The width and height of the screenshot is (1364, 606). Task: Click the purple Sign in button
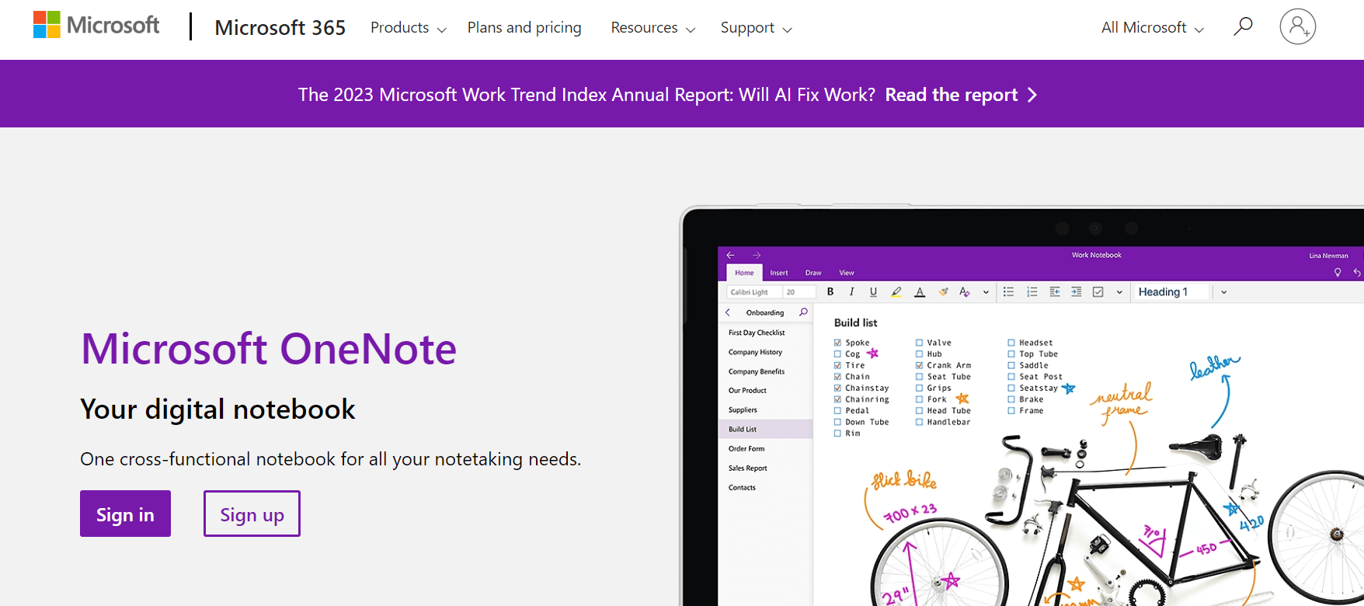point(125,514)
